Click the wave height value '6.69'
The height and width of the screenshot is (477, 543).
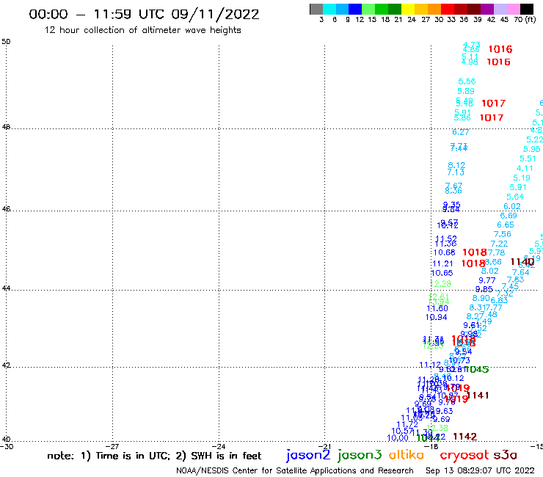coord(509,216)
